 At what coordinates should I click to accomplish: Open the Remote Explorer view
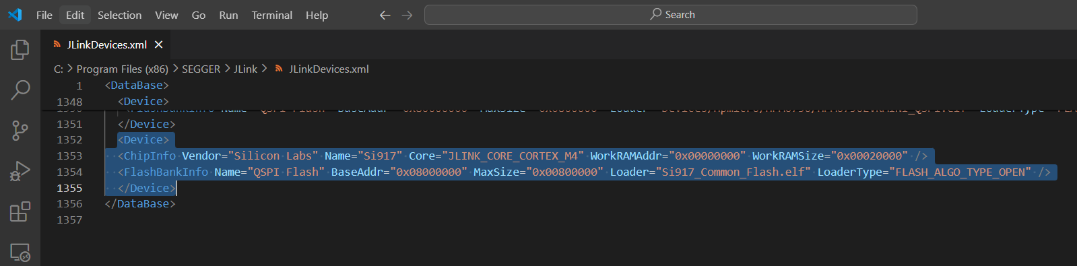[20, 253]
